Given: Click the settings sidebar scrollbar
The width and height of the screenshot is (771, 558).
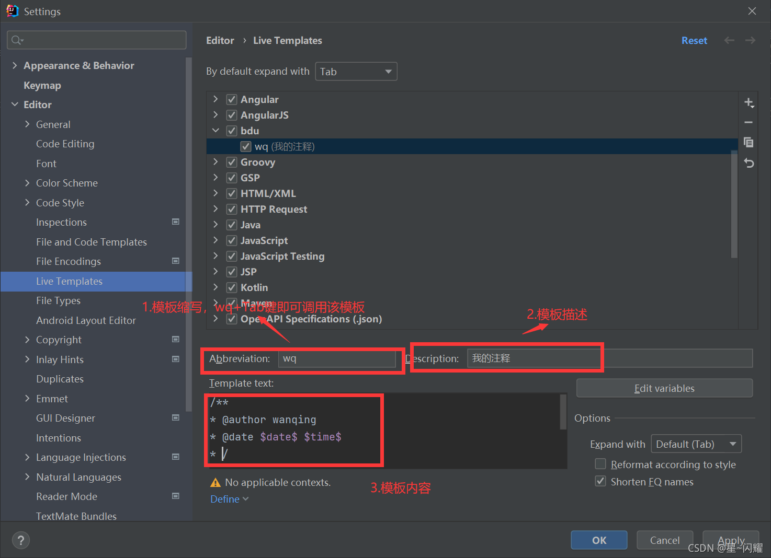Looking at the screenshot, I should pos(188,235).
